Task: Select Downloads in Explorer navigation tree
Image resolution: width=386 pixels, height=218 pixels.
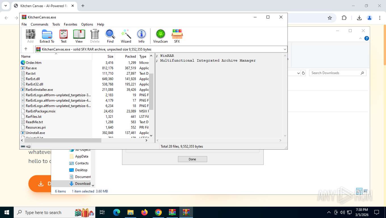Action: click(83, 184)
